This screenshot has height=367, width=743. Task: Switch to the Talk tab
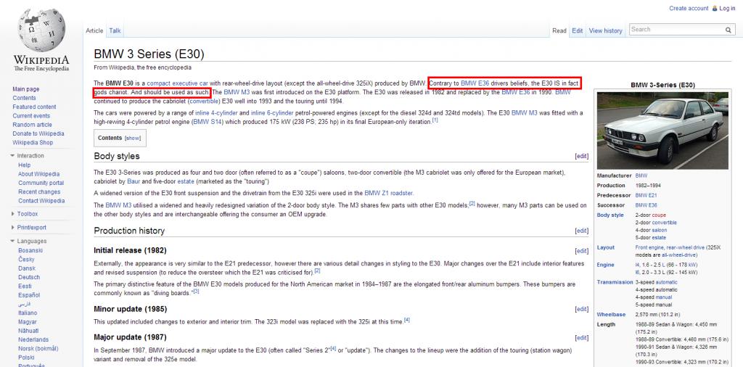point(115,30)
